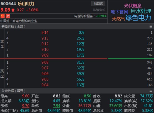Expand the 关键数据（展开）section header

click(x=13, y=91)
